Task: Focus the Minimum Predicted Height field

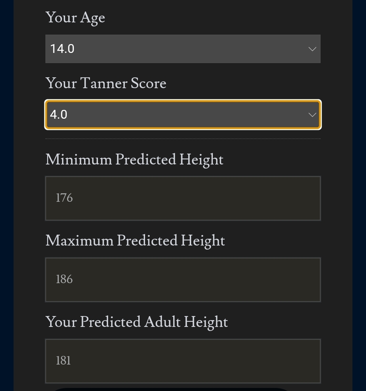Action: click(x=183, y=198)
